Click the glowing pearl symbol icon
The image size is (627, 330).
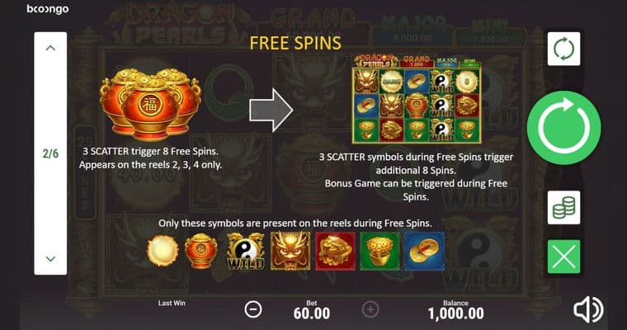point(163,251)
